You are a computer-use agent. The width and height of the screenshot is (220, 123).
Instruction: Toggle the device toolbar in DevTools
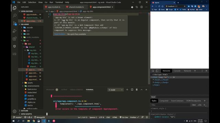[x=157, y=71]
